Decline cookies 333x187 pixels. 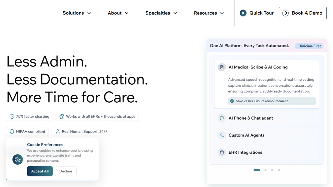click(66, 171)
